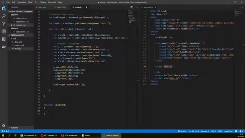Close the index.html tab in right group
The width and height of the screenshot is (245, 138).
coord(155,7)
